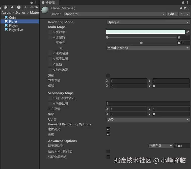Enable the 发射 (Emission) checkbox

[x=108, y=76]
